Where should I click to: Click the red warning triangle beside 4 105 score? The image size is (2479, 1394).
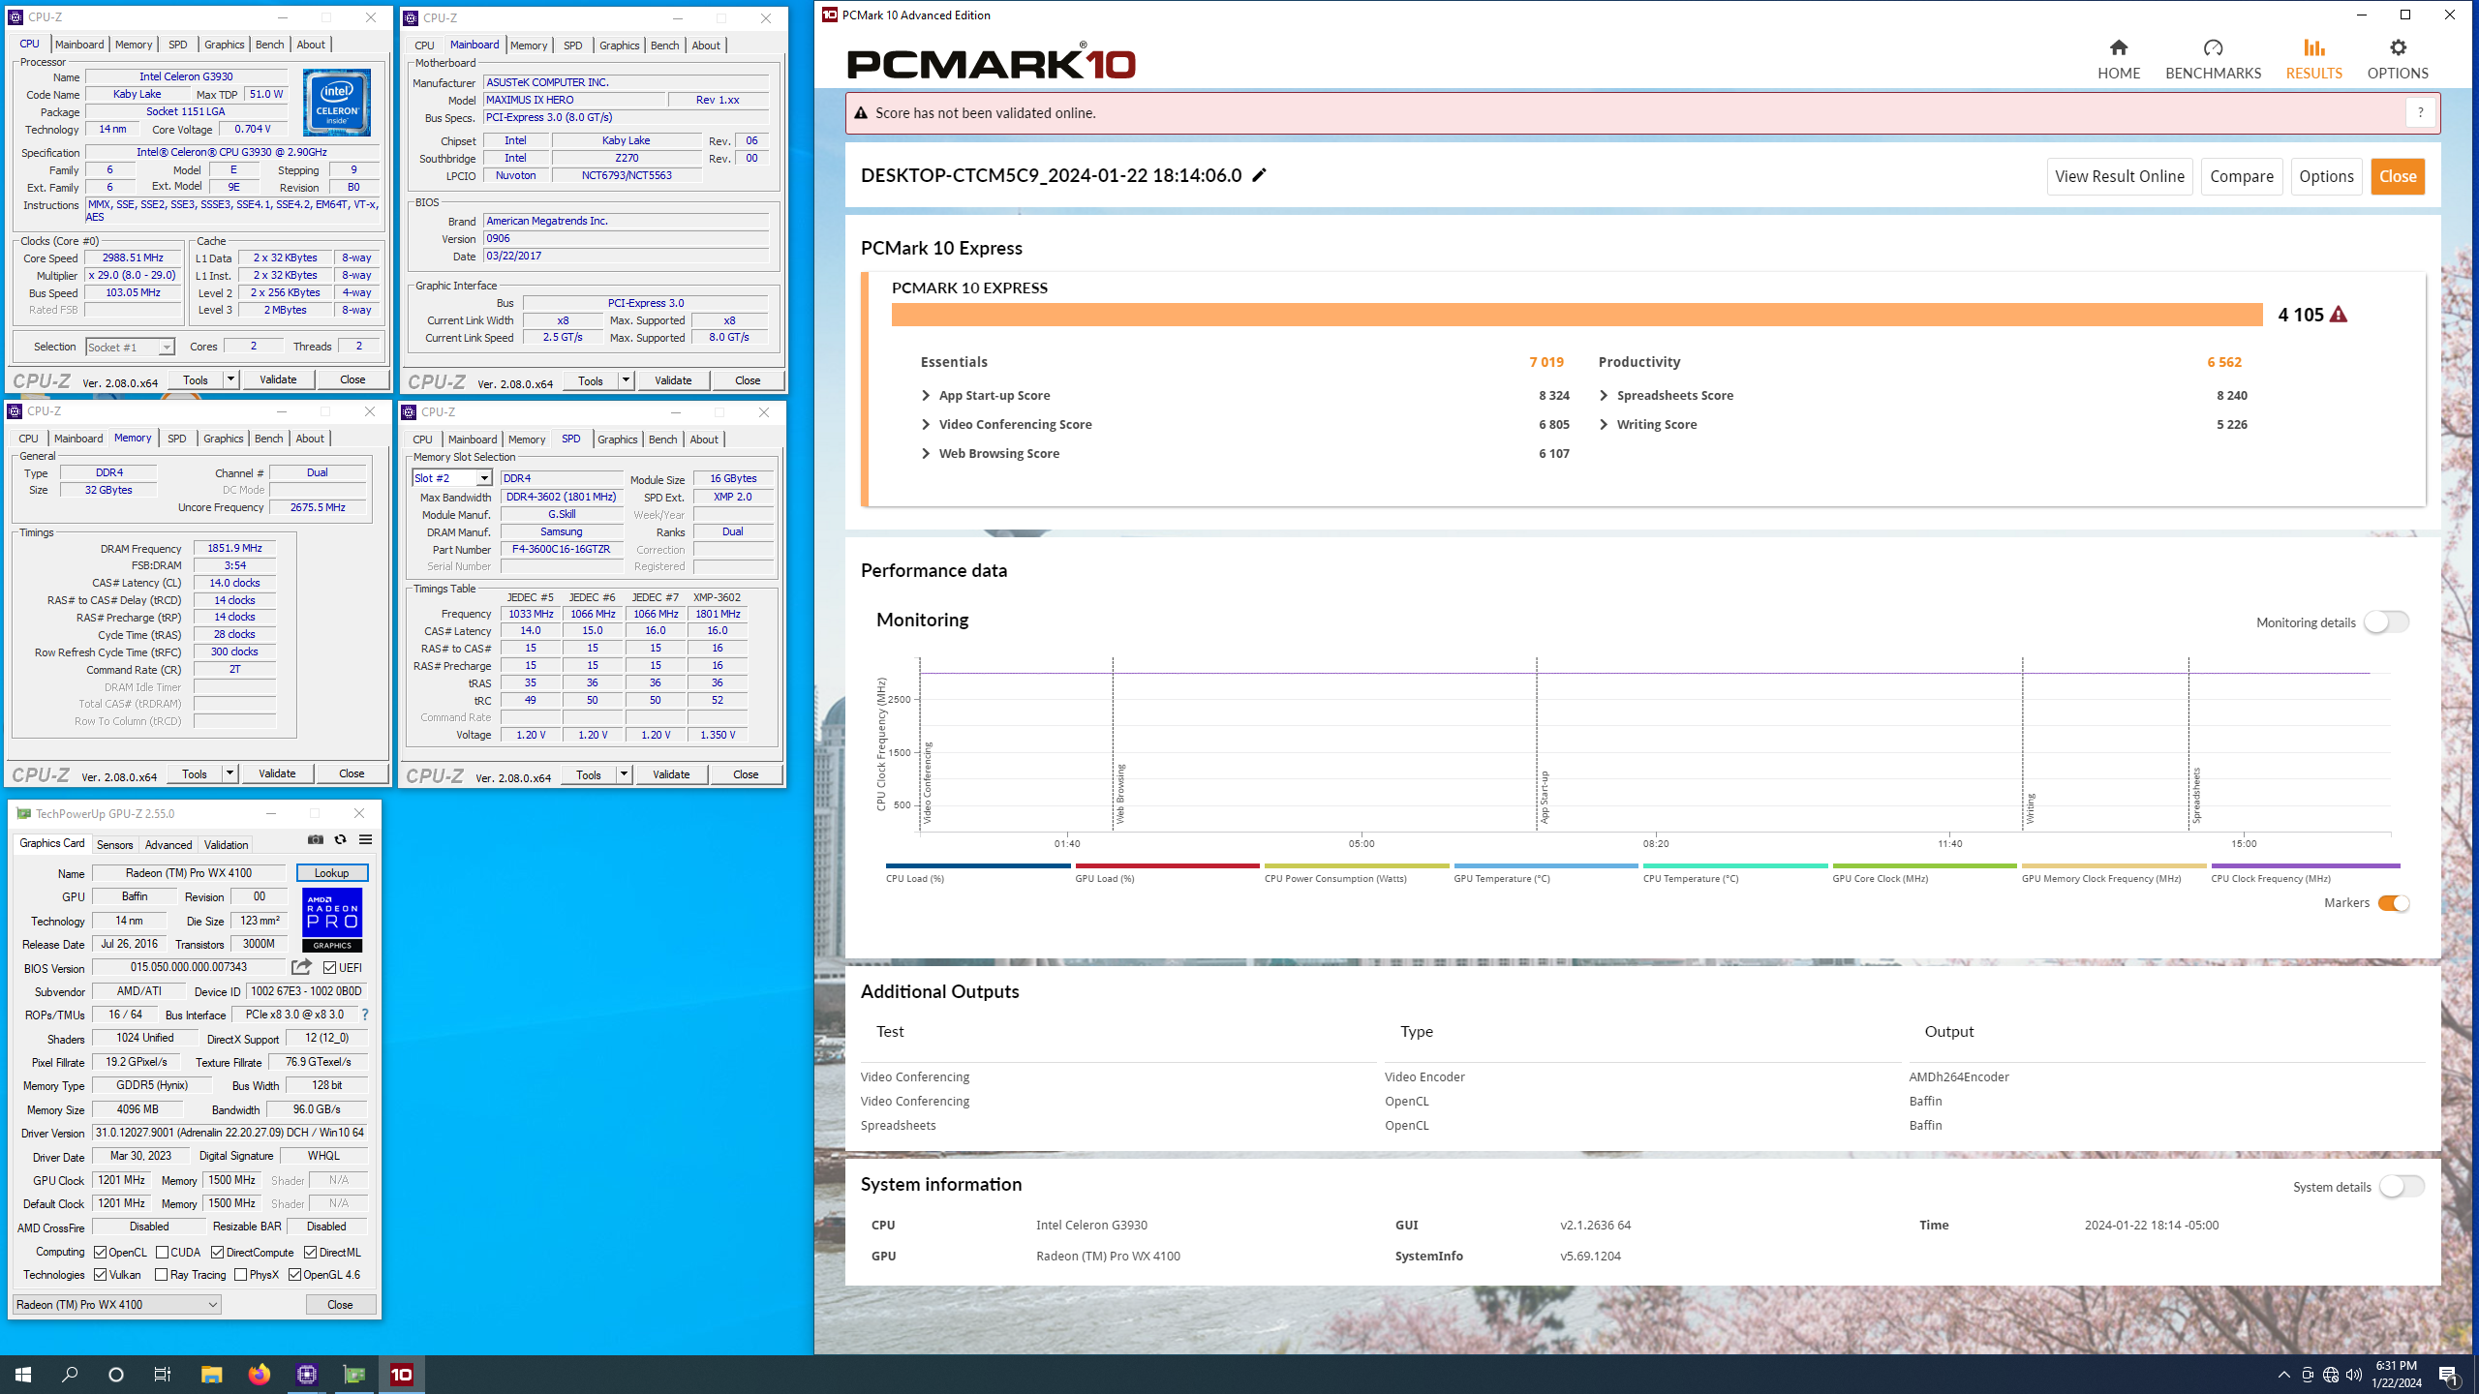[2339, 315]
